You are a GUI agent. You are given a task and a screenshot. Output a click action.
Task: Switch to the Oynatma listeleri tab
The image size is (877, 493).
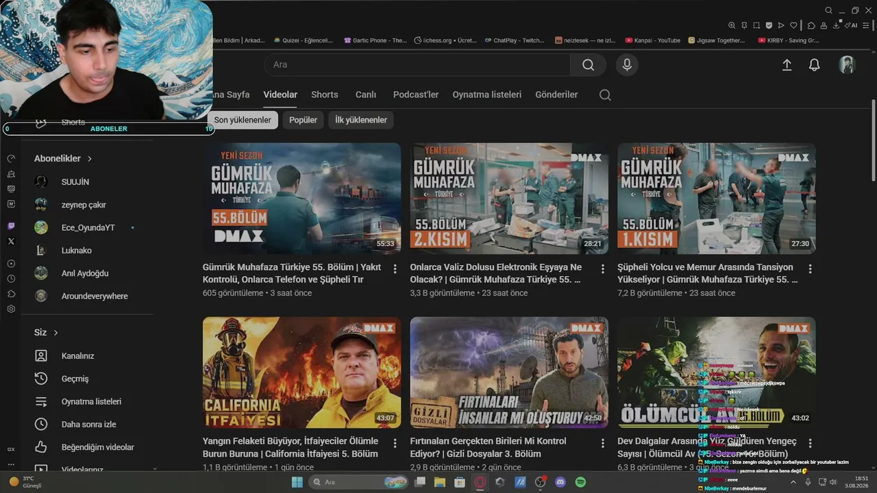coord(487,94)
